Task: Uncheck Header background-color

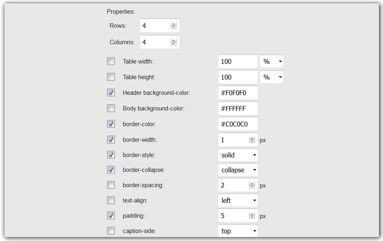Action: (x=111, y=92)
